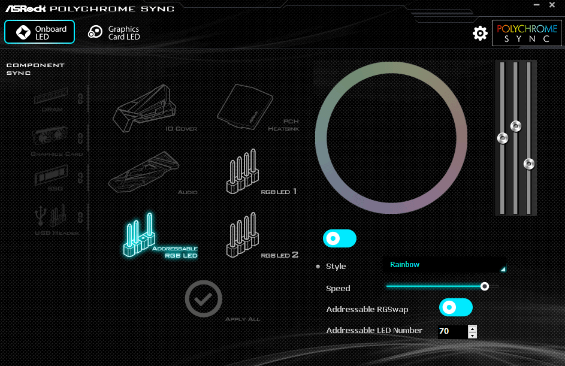Click the ASRock Polychrome Sync title
This screenshot has width=565, height=366.
point(90,8)
